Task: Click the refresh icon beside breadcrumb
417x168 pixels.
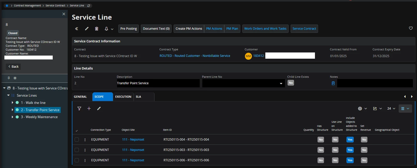Action: tap(89, 6)
